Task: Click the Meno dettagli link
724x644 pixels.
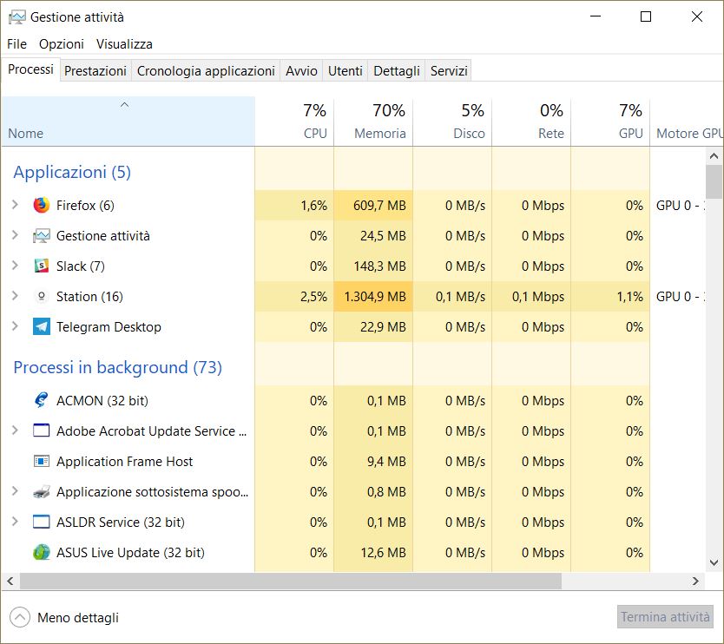Action: point(78,618)
